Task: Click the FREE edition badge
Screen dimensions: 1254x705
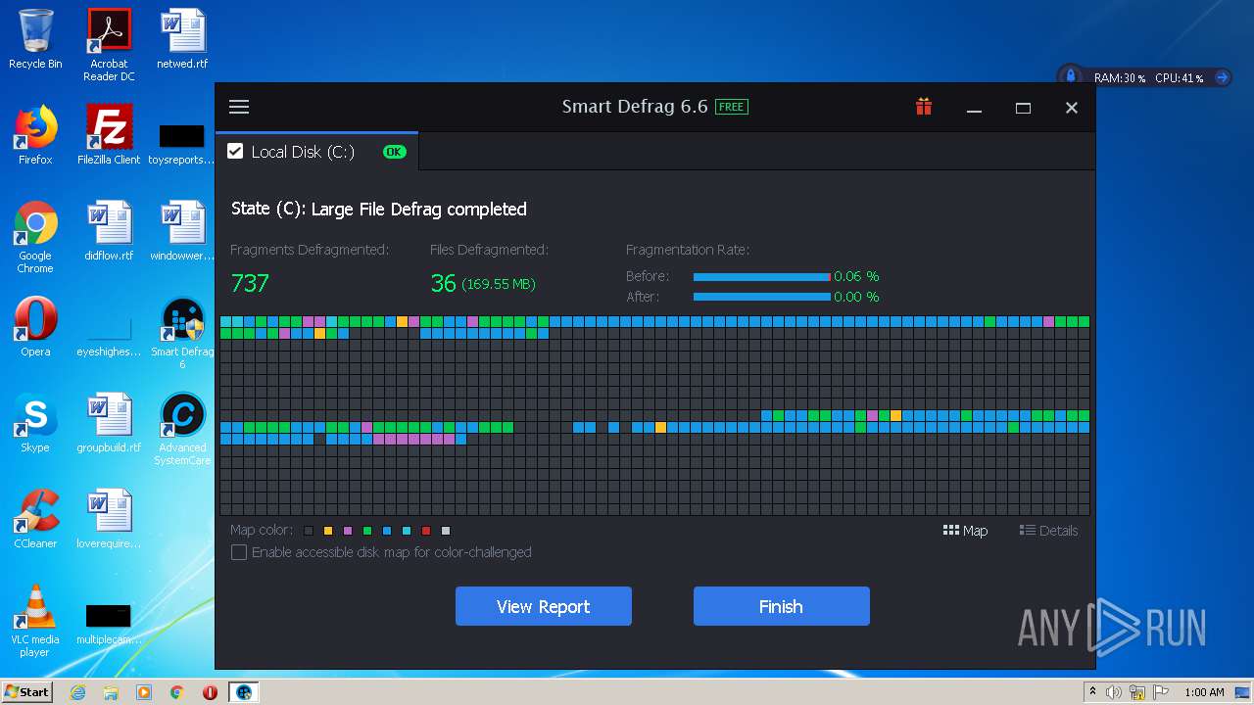Action: [x=731, y=107]
